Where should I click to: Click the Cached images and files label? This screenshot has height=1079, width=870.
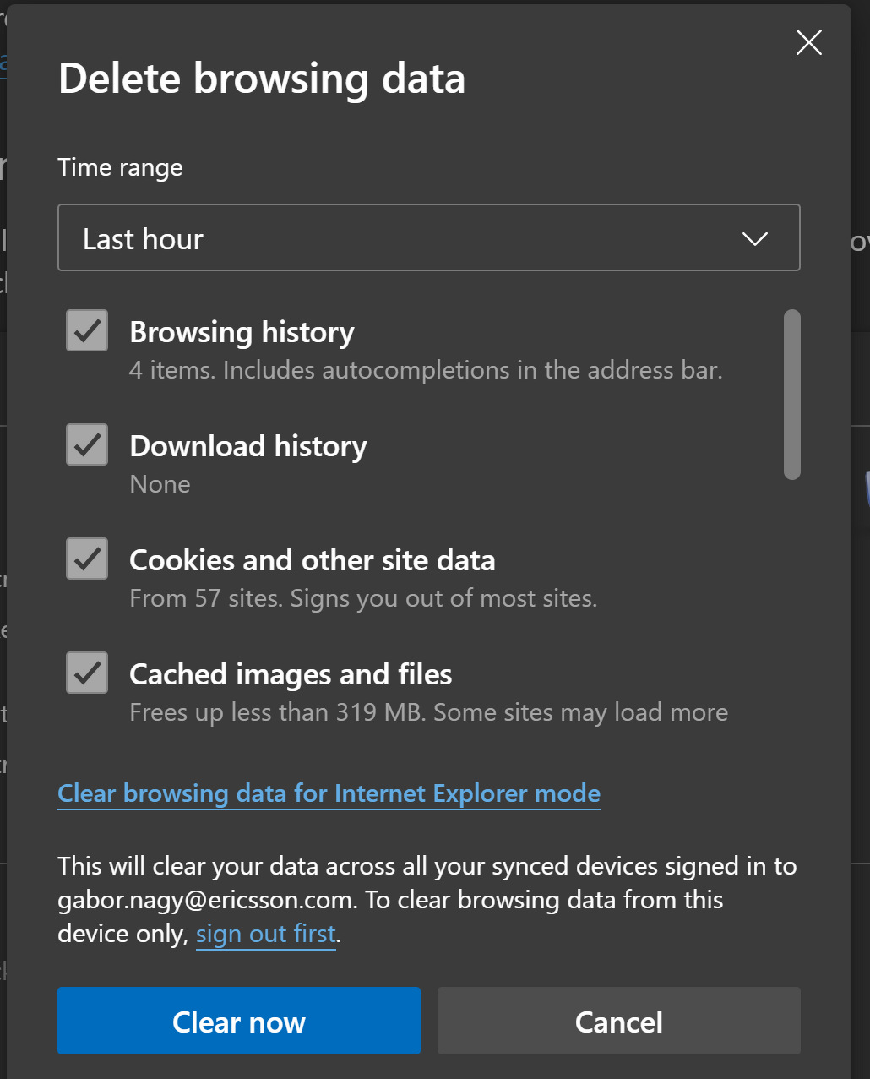point(291,674)
